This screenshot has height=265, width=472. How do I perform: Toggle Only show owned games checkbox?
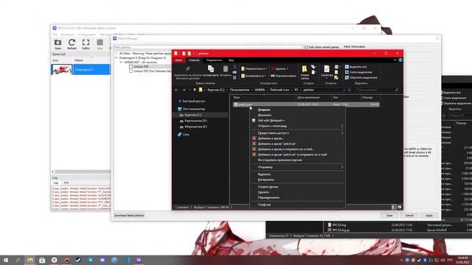306,47
